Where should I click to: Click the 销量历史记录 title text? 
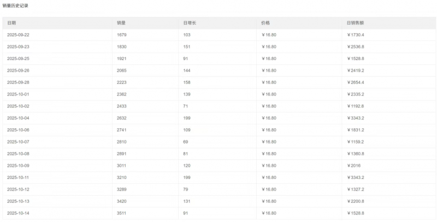[15, 5]
